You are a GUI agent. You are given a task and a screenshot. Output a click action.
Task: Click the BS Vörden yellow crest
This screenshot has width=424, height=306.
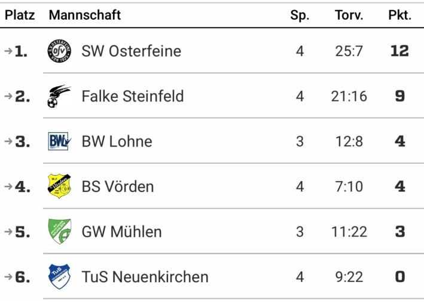point(59,186)
